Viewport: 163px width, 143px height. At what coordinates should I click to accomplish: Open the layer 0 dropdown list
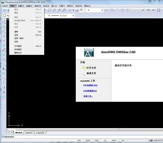102,10
